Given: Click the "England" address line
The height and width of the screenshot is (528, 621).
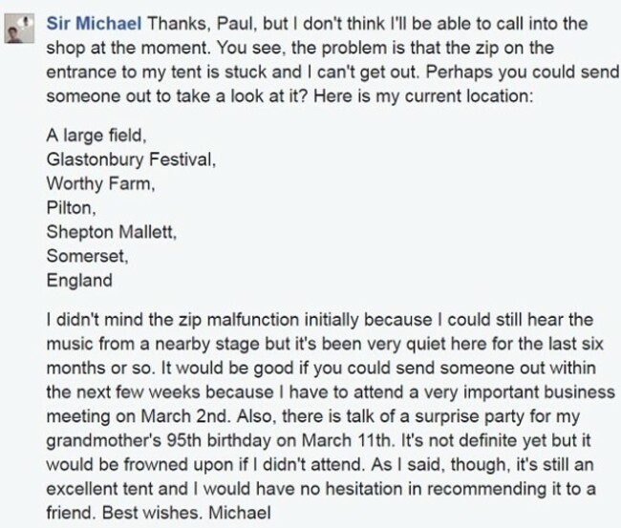Looking at the screenshot, I should [79, 281].
